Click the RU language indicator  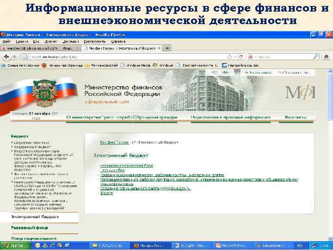(299, 246)
